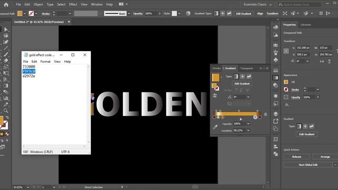Click Edit Gradient in the Gradient panel
Screen dimensions: 338x190
click(x=242, y=83)
